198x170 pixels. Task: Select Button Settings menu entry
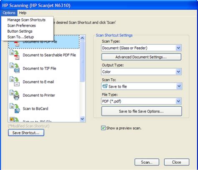pyautogui.click(x=20, y=31)
